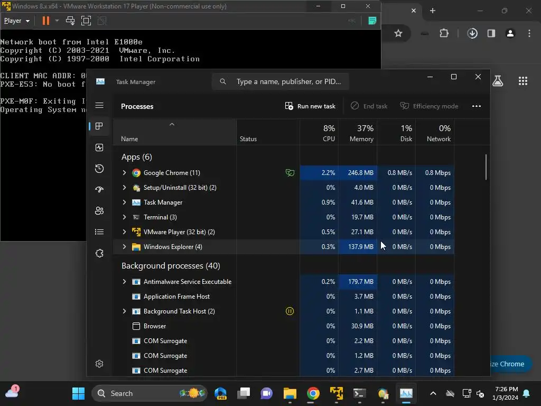
Task: Enter full screen mode in VMware Player
Action: [86, 21]
